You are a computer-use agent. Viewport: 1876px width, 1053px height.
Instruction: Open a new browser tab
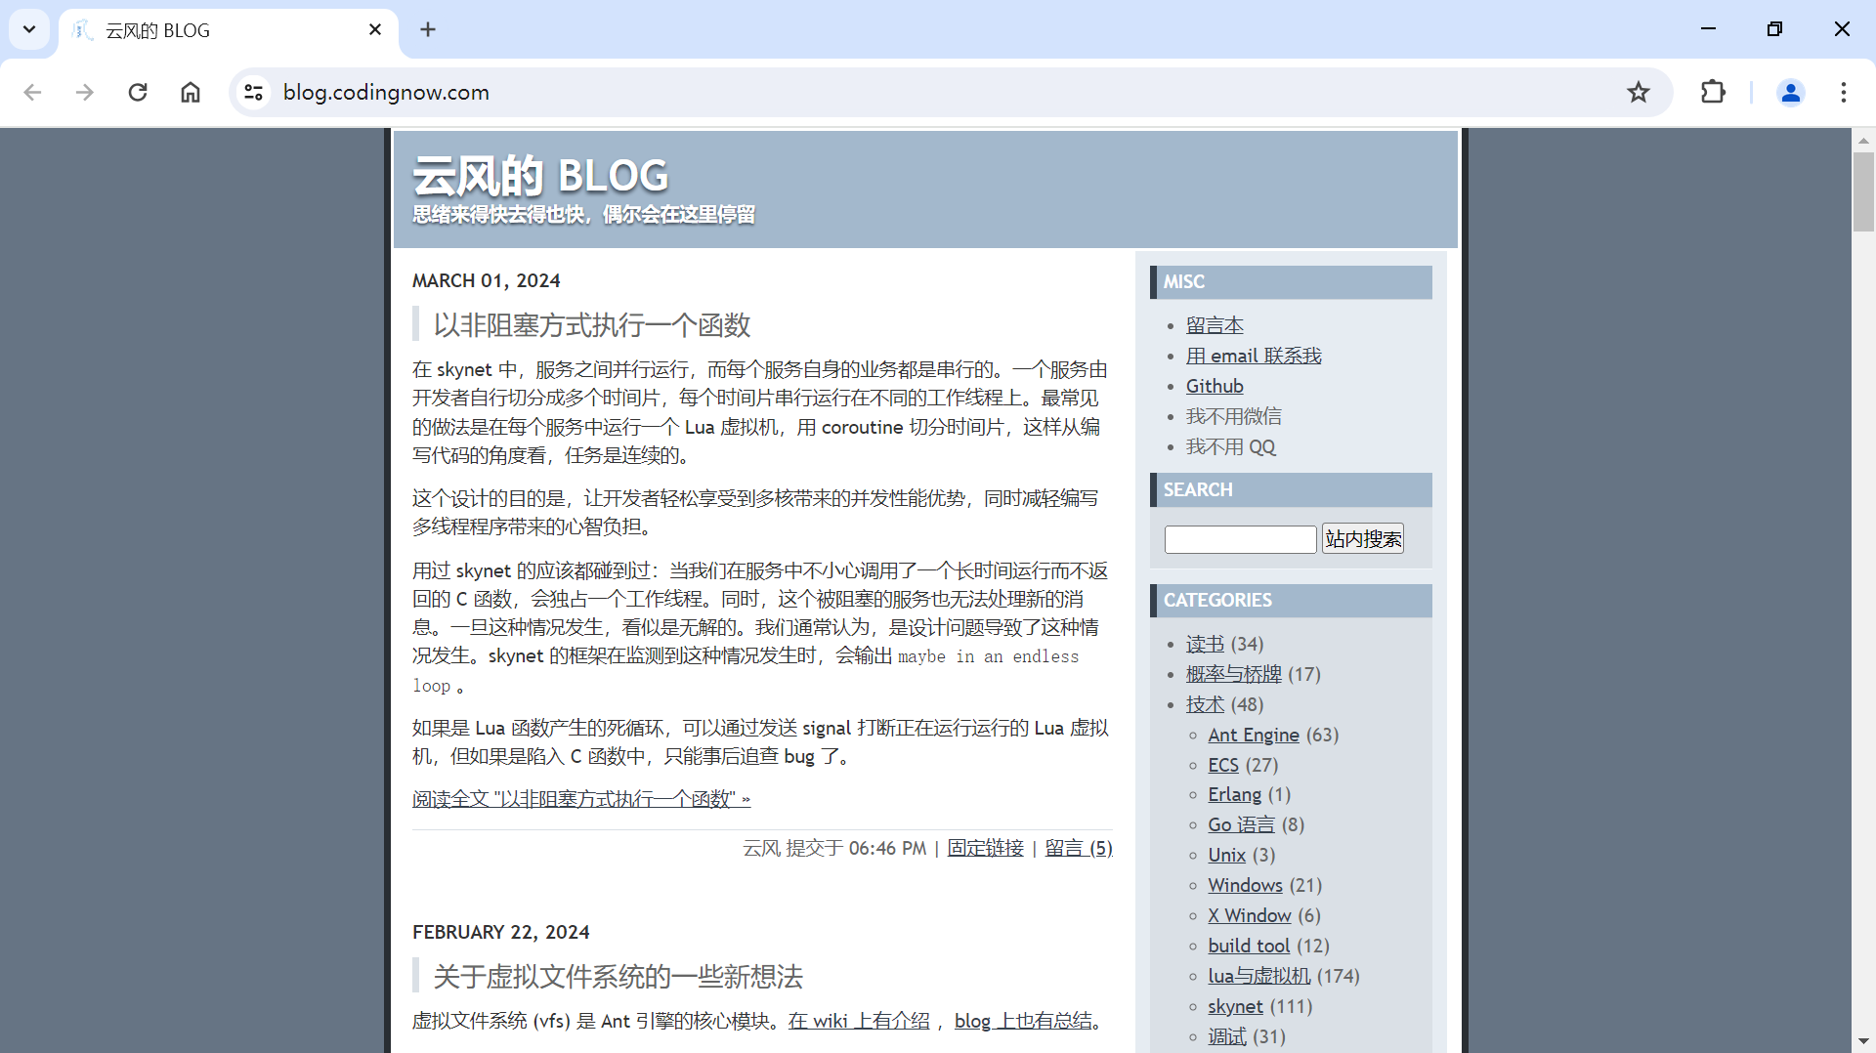(x=428, y=29)
